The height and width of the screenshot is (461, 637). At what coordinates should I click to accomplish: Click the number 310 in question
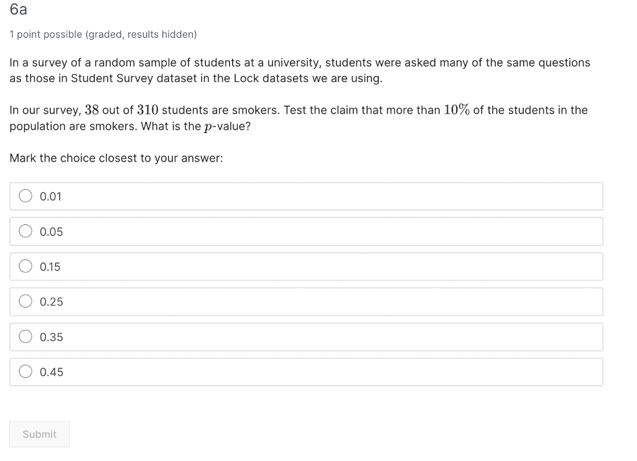(x=147, y=110)
